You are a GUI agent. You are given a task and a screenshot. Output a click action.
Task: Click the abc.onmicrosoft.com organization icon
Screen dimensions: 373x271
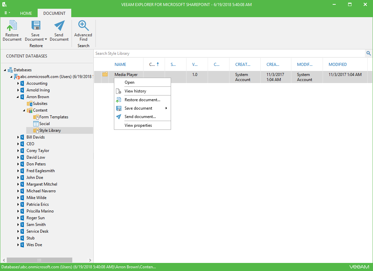17,77
